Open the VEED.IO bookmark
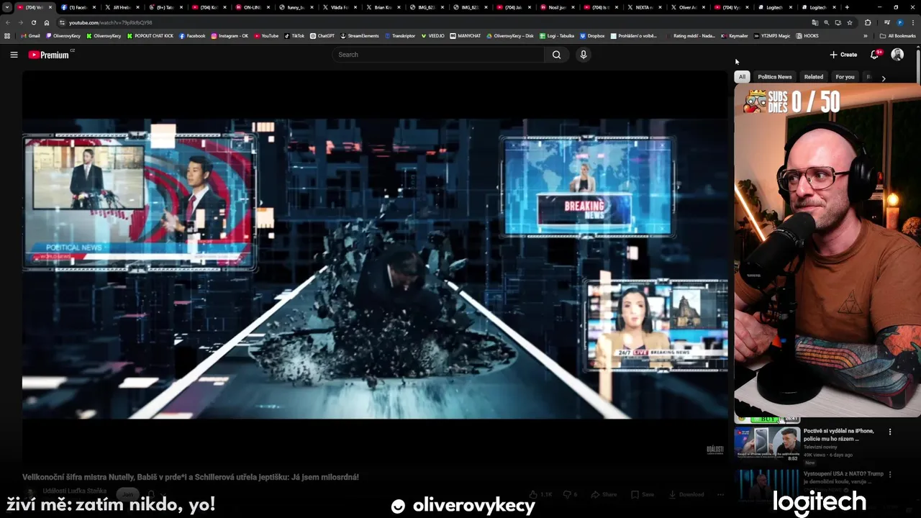This screenshot has height=518, width=921. tap(433, 35)
